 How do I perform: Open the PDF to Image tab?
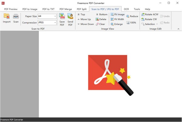[30, 9]
